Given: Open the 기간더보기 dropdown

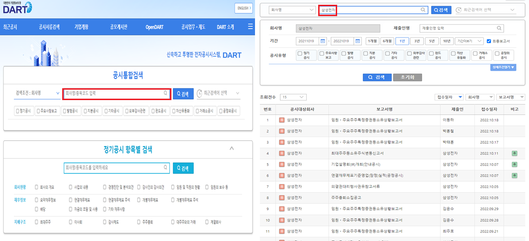Looking at the screenshot, I should (x=469, y=41).
